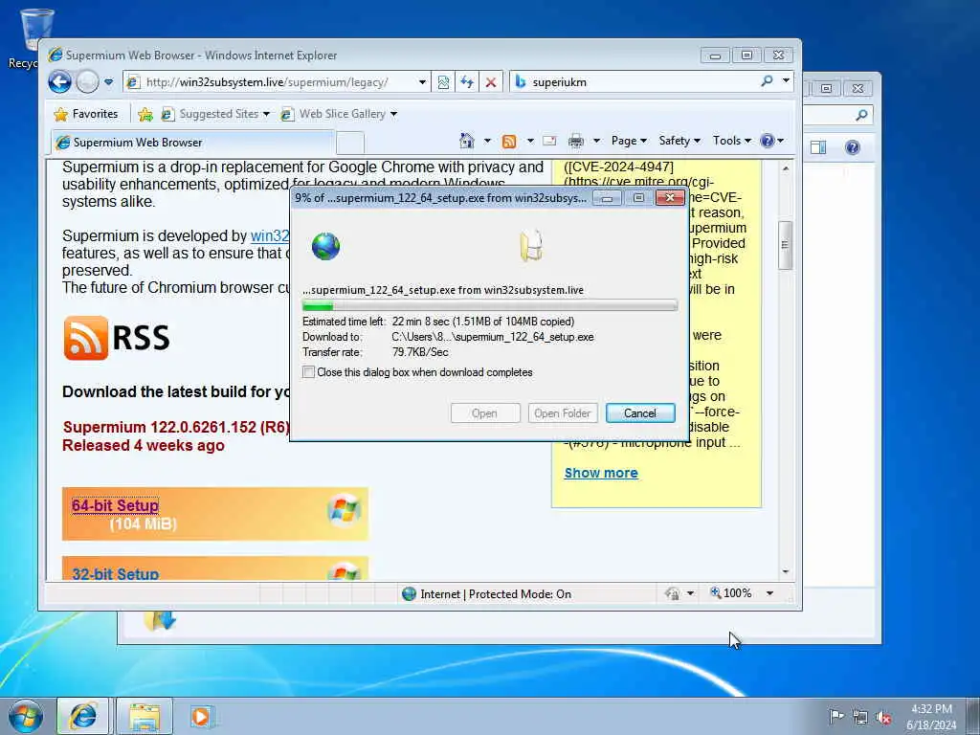
Task: Open the Help question mark menu
Action: [772, 141]
